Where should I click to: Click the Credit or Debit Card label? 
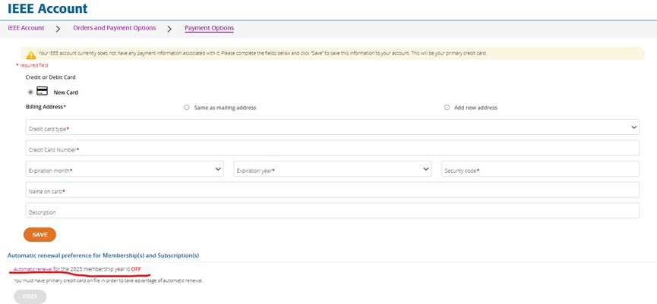51,77
